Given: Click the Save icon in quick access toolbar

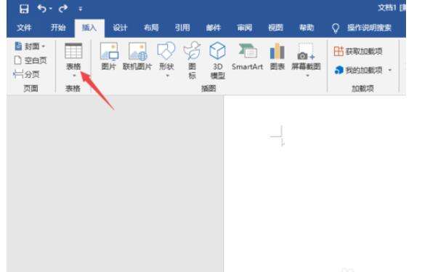Looking at the screenshot, I should coord(24,9).
